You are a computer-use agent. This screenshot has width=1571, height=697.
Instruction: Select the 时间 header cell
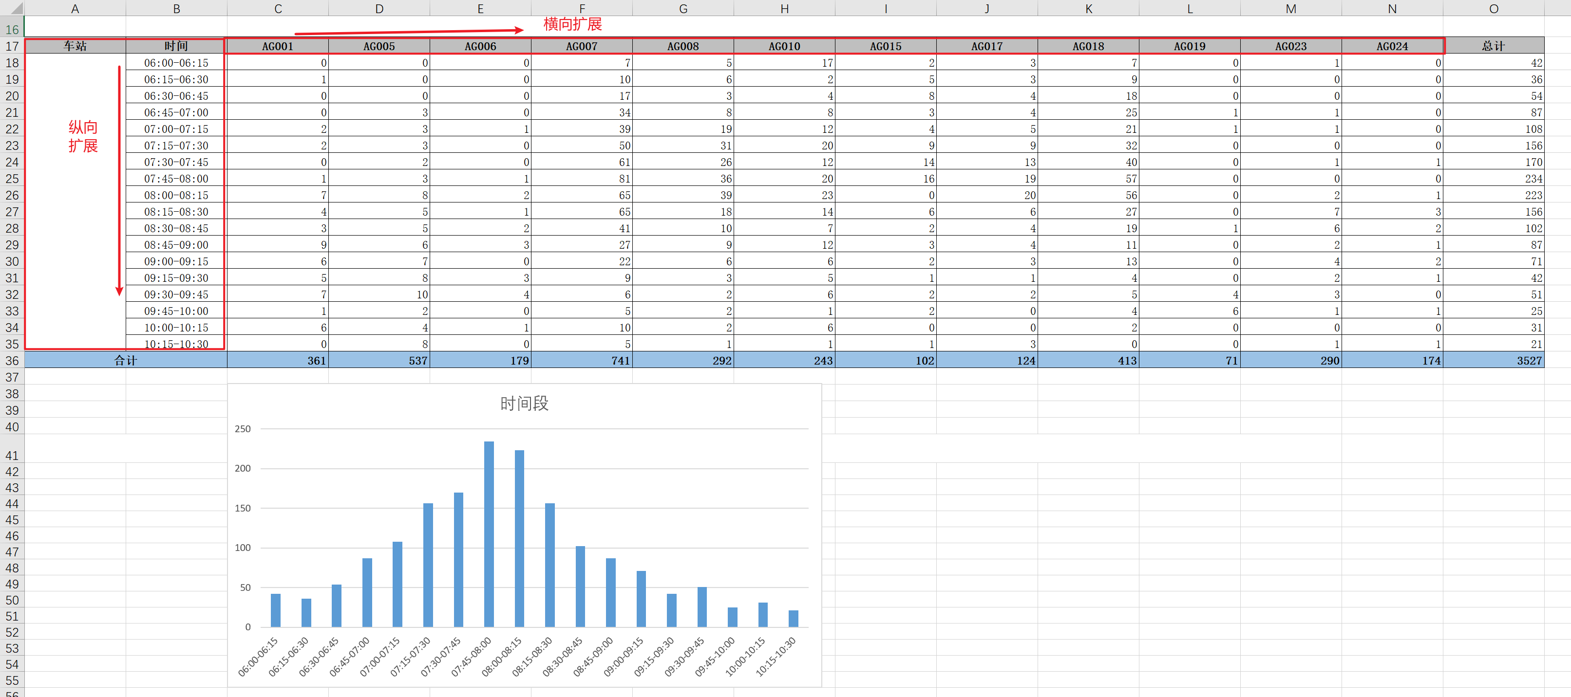click(176, 46)
